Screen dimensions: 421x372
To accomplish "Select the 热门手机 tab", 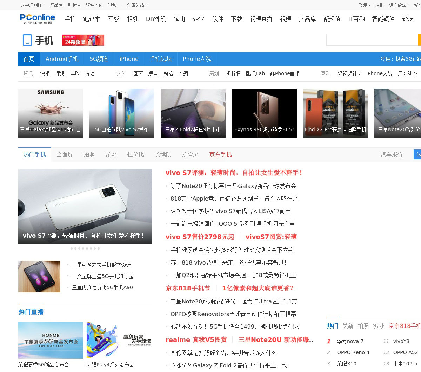I will (34, 154).
